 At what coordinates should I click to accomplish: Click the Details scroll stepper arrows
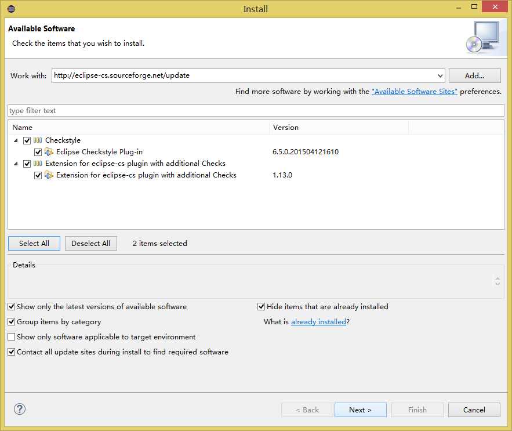click(x=498, y=281)
